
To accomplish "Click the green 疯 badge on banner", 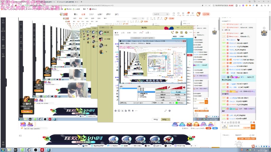I will click(x=47, y=138).
